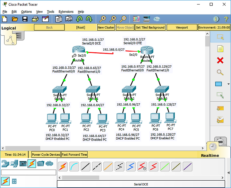
Task: Choose the Select tool
Action: 220,37
